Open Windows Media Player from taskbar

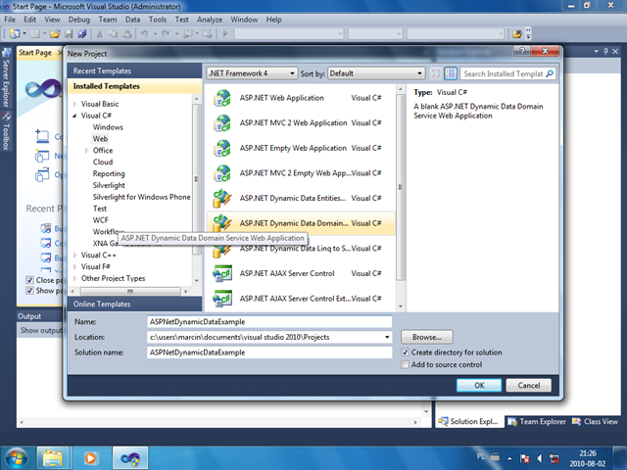[90, 458]
